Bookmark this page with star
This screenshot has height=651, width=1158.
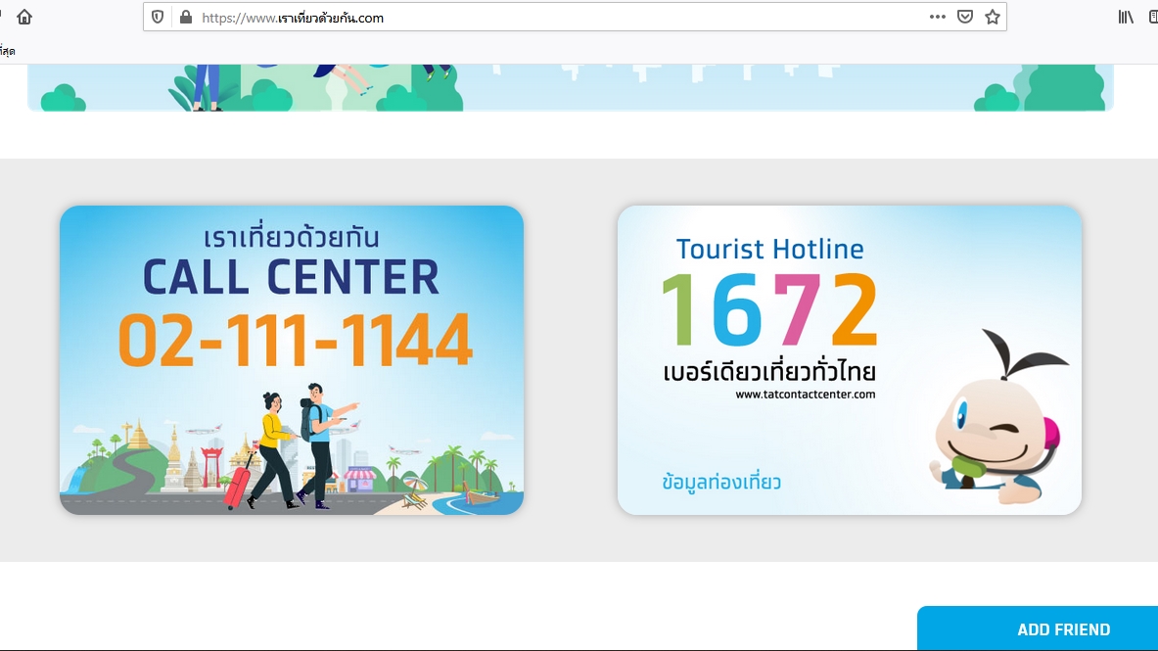pyautogui.click(x=992, y=17)
